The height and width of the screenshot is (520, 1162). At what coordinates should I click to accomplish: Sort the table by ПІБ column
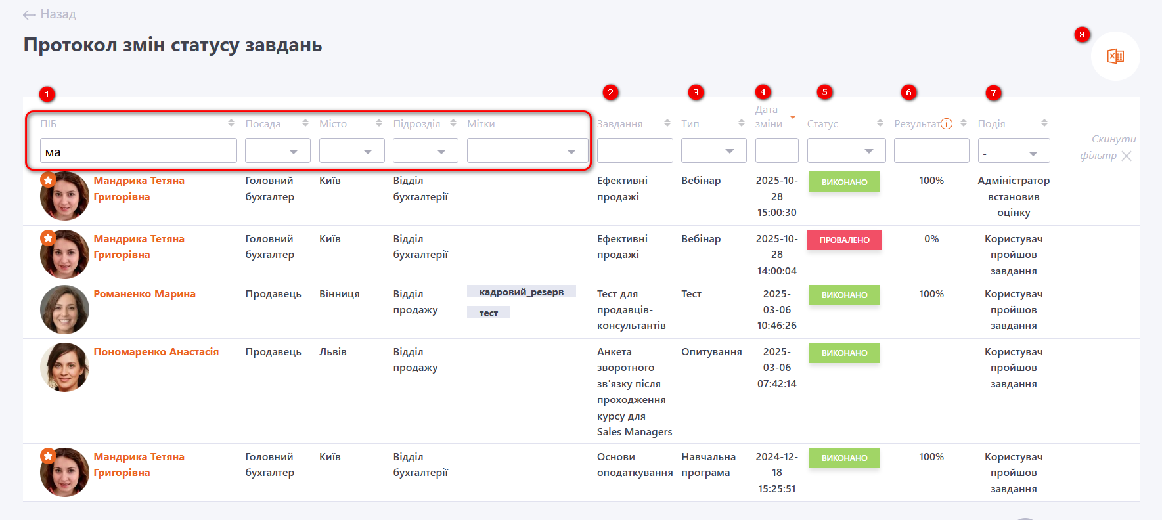[231, 123]
